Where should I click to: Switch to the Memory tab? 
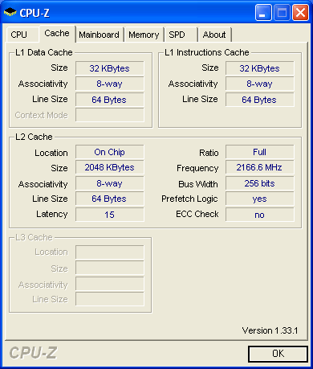point(144,35)
